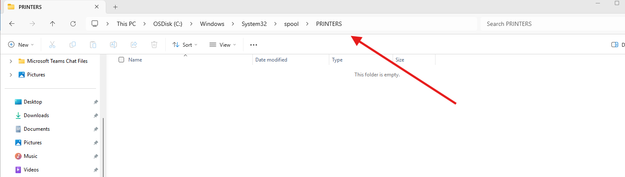Expand the Pictures tree node
The height and width of the screenshot is (177, 625).
point(11,75)
